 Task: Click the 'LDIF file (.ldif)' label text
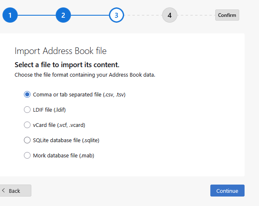pos(49,110)
